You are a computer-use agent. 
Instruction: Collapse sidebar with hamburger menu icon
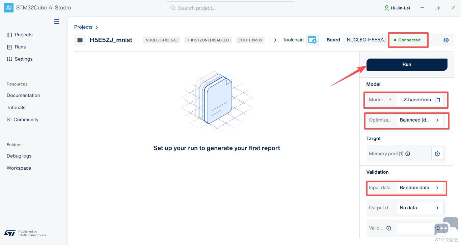[x=57, y=22]
